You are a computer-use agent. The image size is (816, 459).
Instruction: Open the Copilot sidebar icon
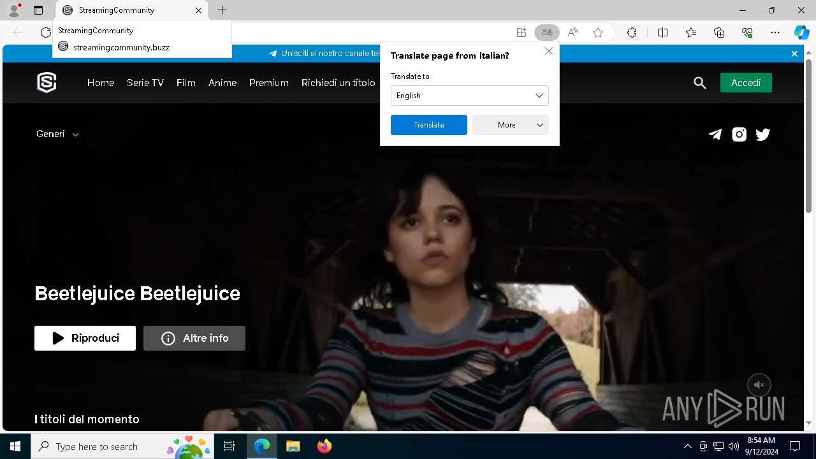tap(801, 33)
